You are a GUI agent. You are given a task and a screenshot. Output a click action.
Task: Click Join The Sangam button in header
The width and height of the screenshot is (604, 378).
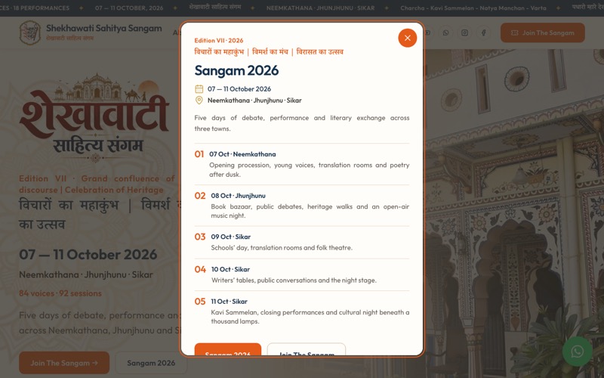pyautogui.click(x=542, y=33)
